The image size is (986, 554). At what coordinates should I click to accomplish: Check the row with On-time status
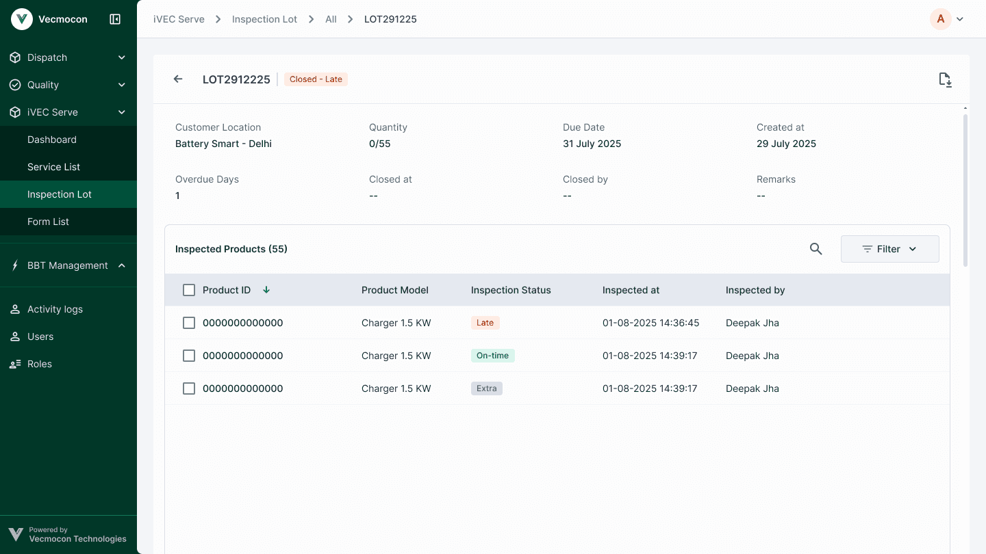189,356
